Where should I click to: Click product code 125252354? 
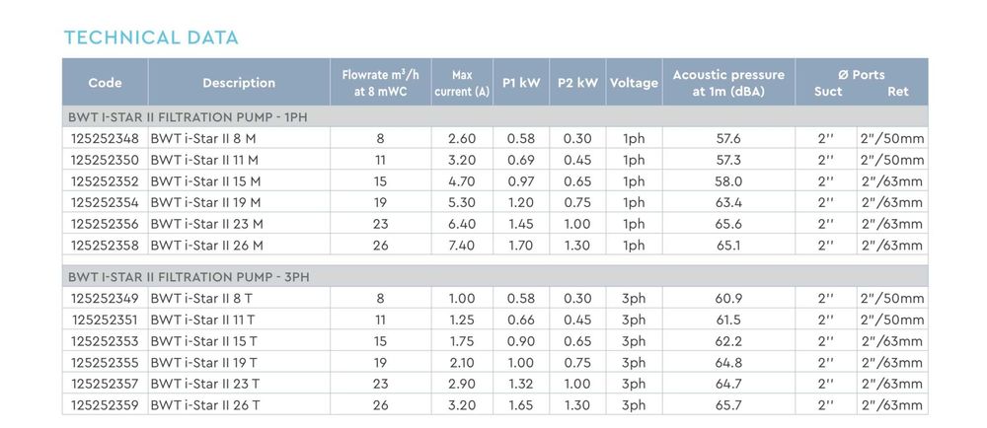click(105, 202)
